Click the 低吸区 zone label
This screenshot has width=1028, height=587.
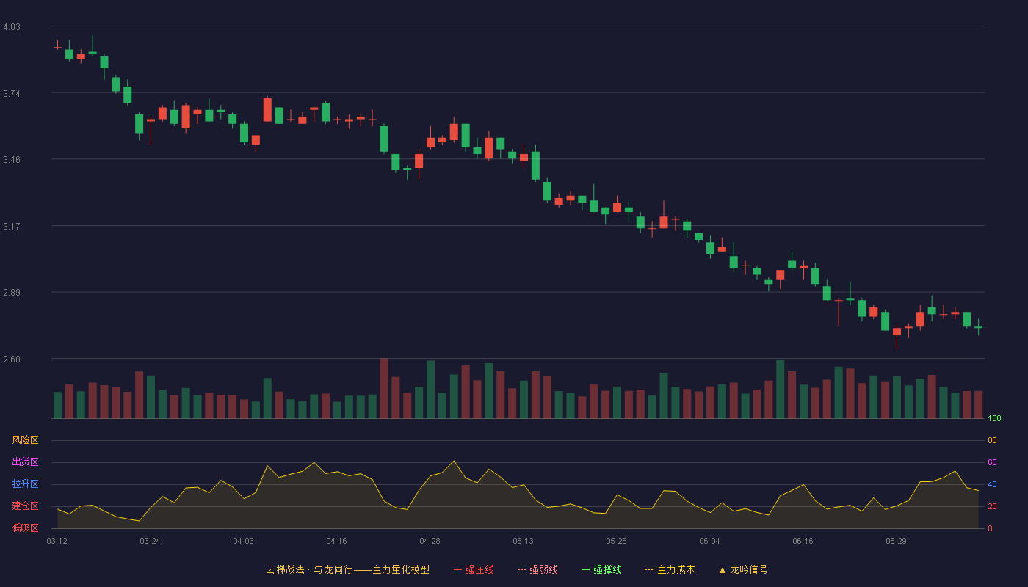click(x=26, y=528)
